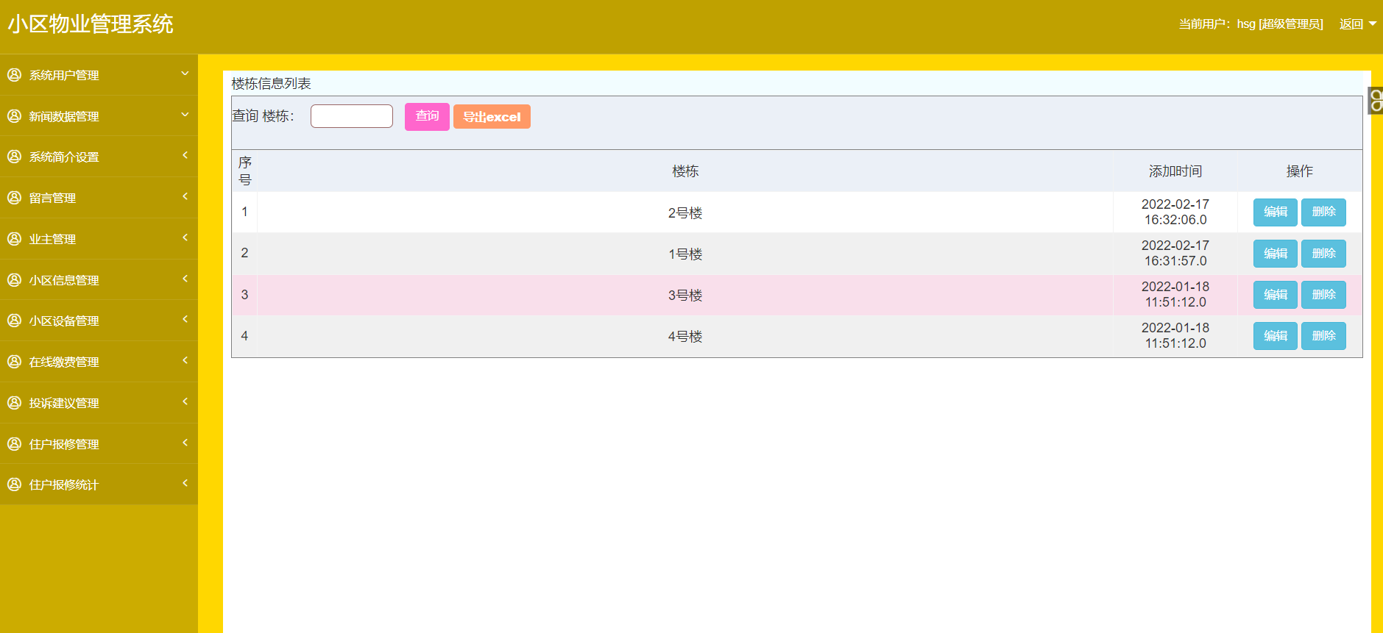
Task: Click user icon beside 系统简介设置
Action: coord(14,157)
